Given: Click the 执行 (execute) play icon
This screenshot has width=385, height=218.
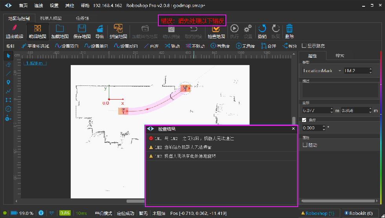Looking at the screenshot, I should point(234,28).
